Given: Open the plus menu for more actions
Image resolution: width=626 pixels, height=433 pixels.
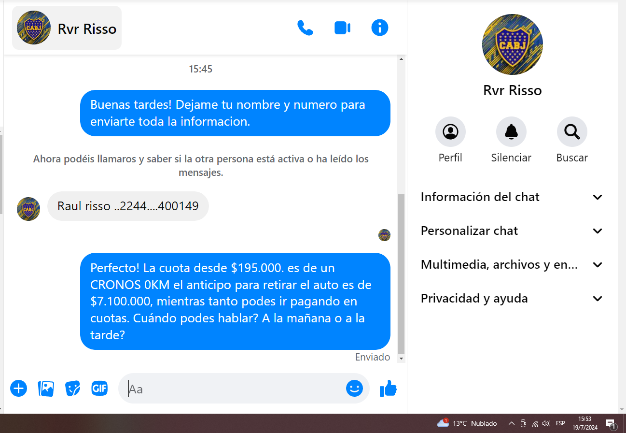Looking at the screenshot, I should click(x=19, y=388).
